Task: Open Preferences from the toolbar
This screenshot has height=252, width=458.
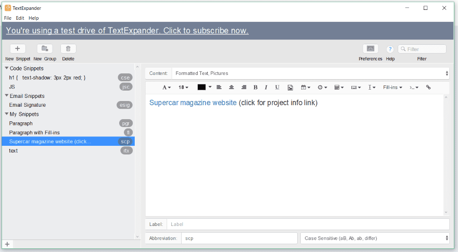Action: [370, 48]
